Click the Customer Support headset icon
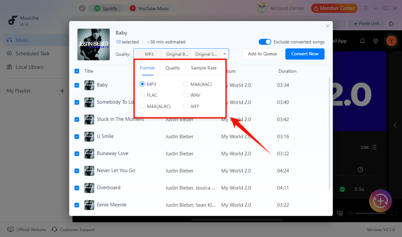 (54, 230)
